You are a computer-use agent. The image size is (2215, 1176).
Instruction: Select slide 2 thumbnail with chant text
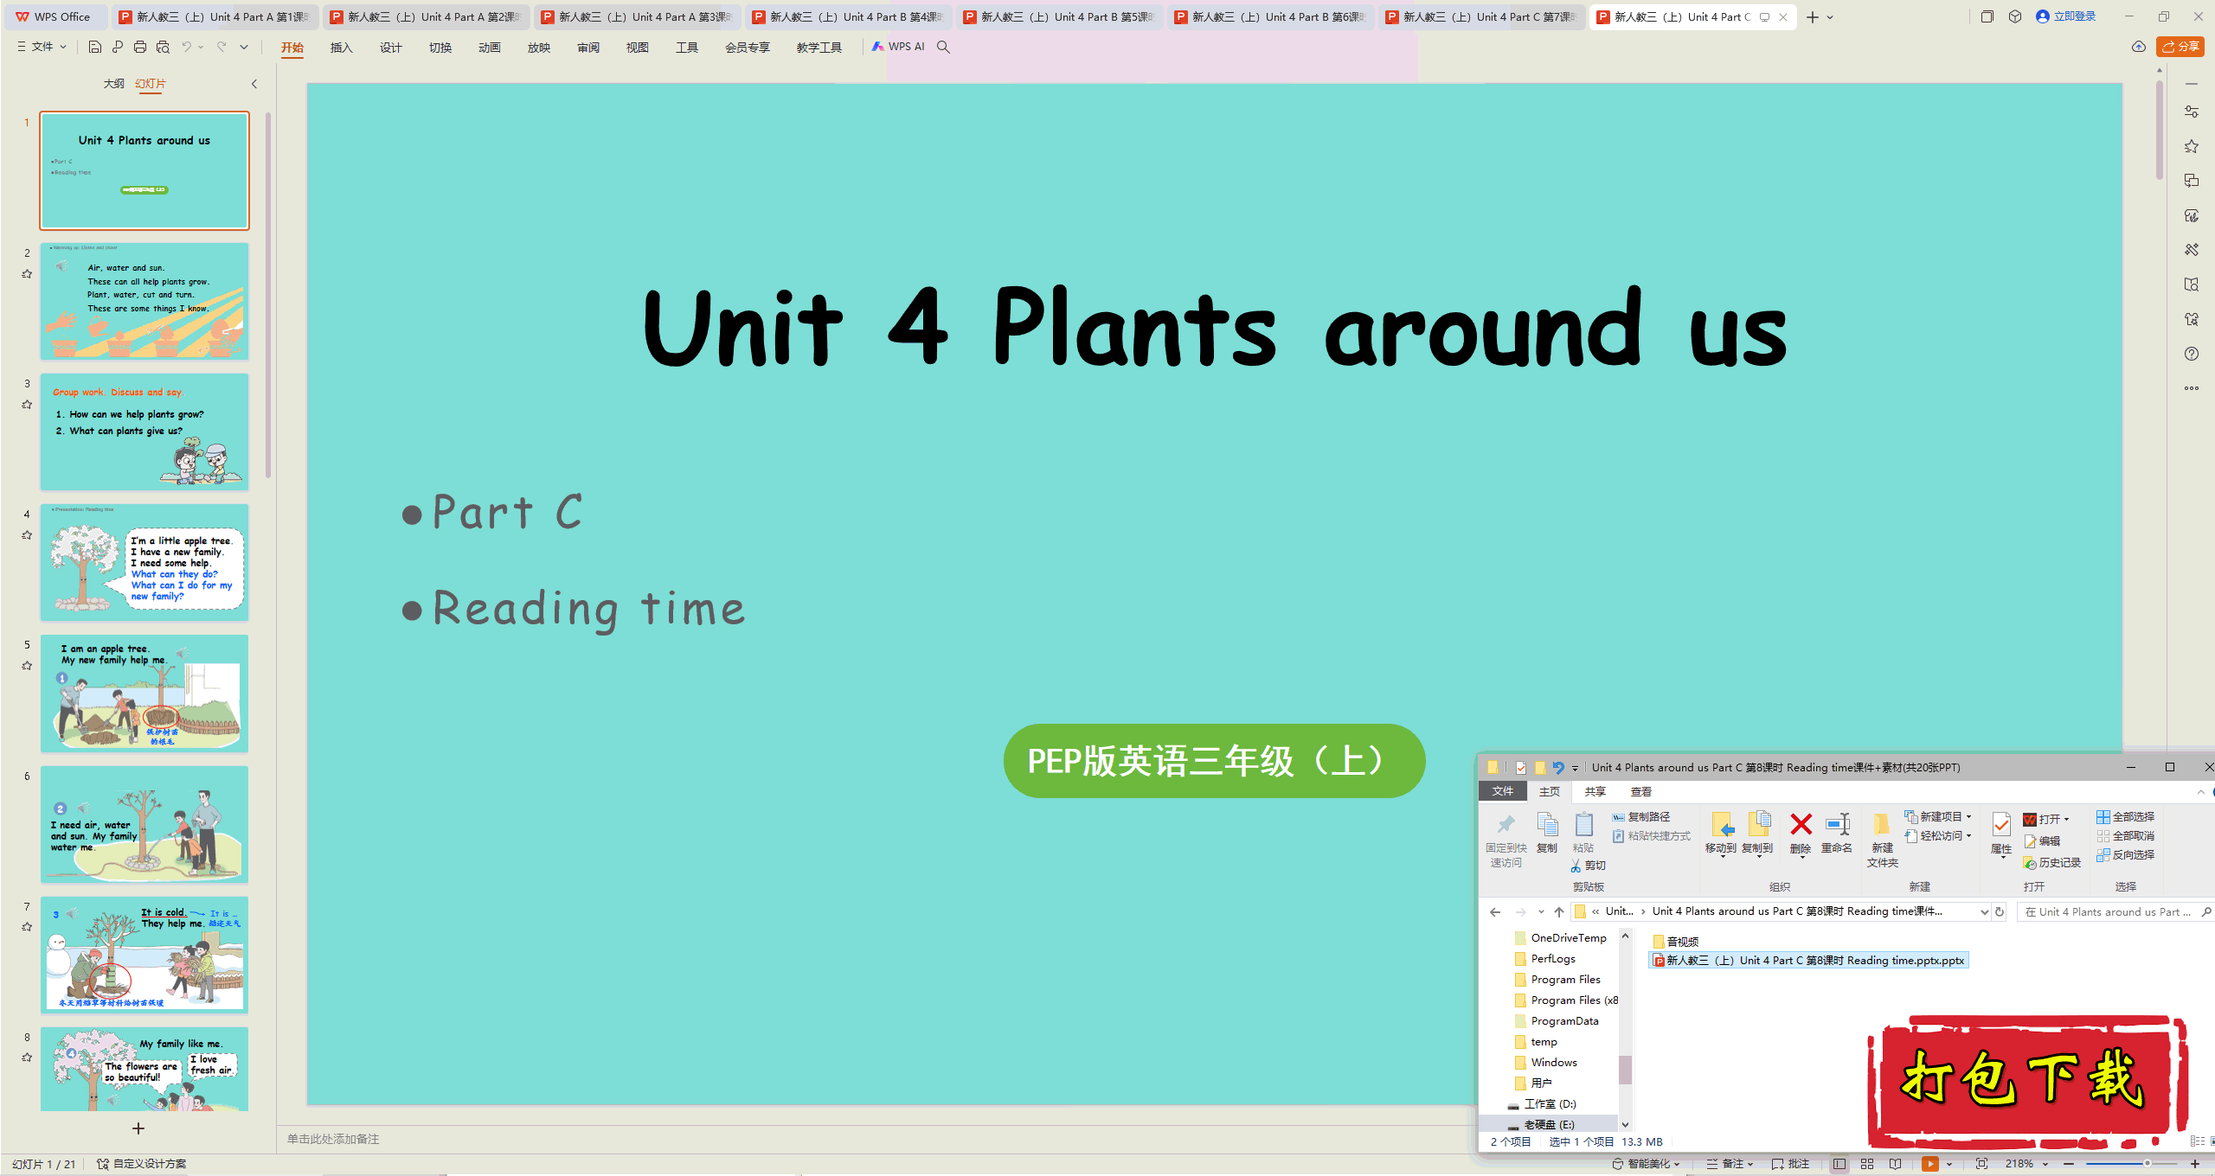pos(144,301)
